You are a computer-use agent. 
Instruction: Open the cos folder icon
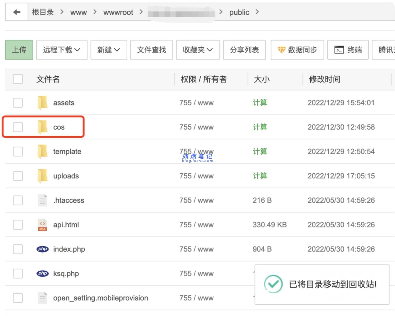[x=42, y=127]
